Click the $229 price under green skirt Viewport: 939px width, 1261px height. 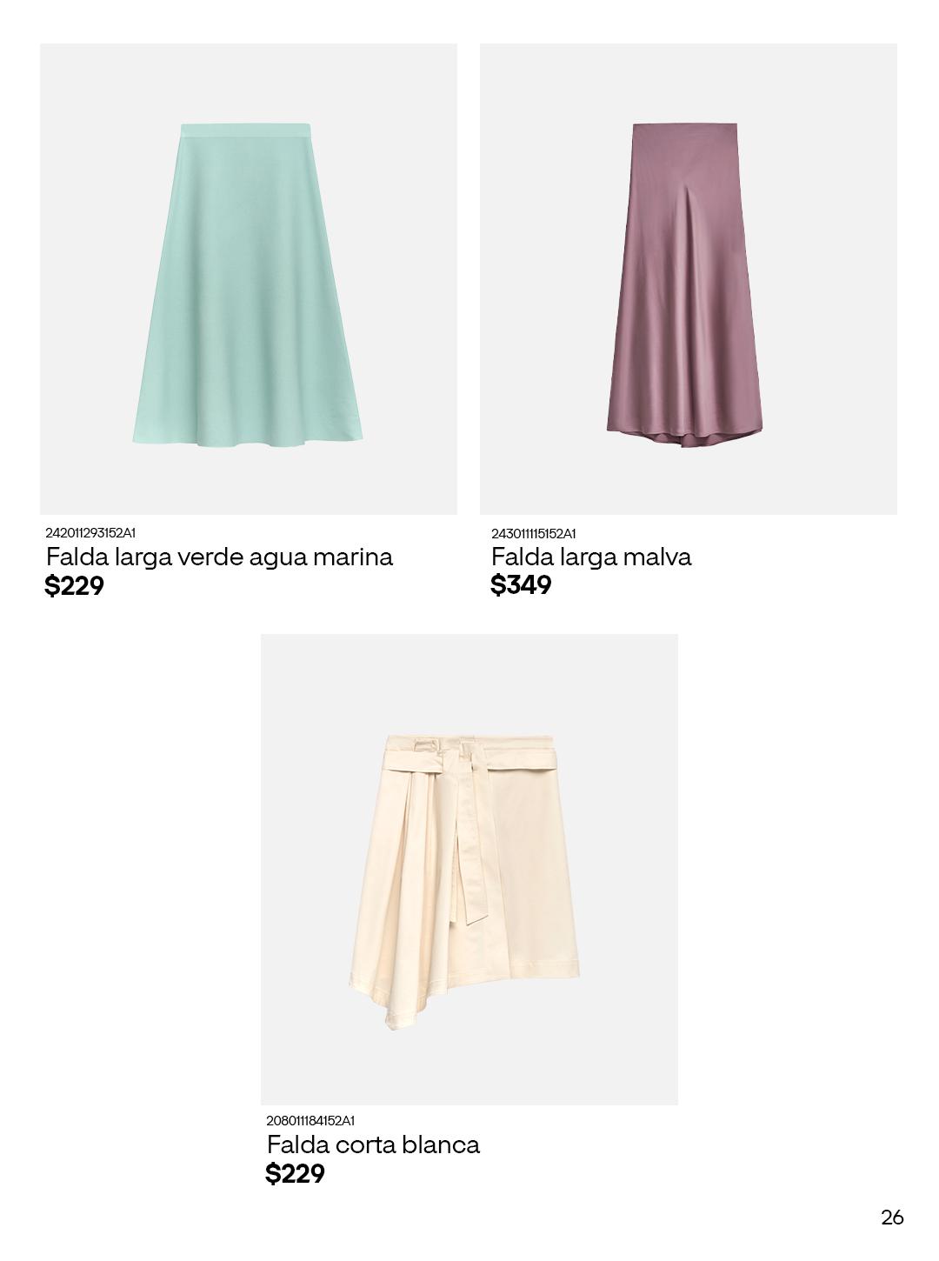[x=74, y=586]
